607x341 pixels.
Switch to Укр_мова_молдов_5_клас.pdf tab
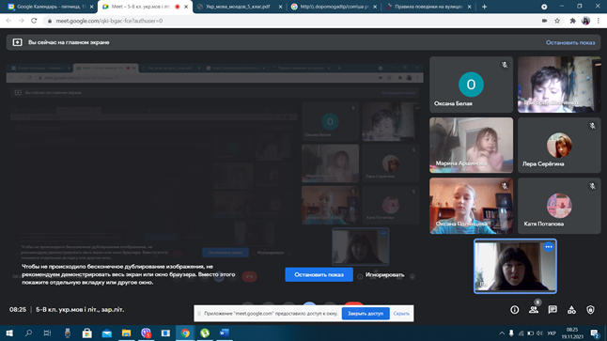(238, 7)
